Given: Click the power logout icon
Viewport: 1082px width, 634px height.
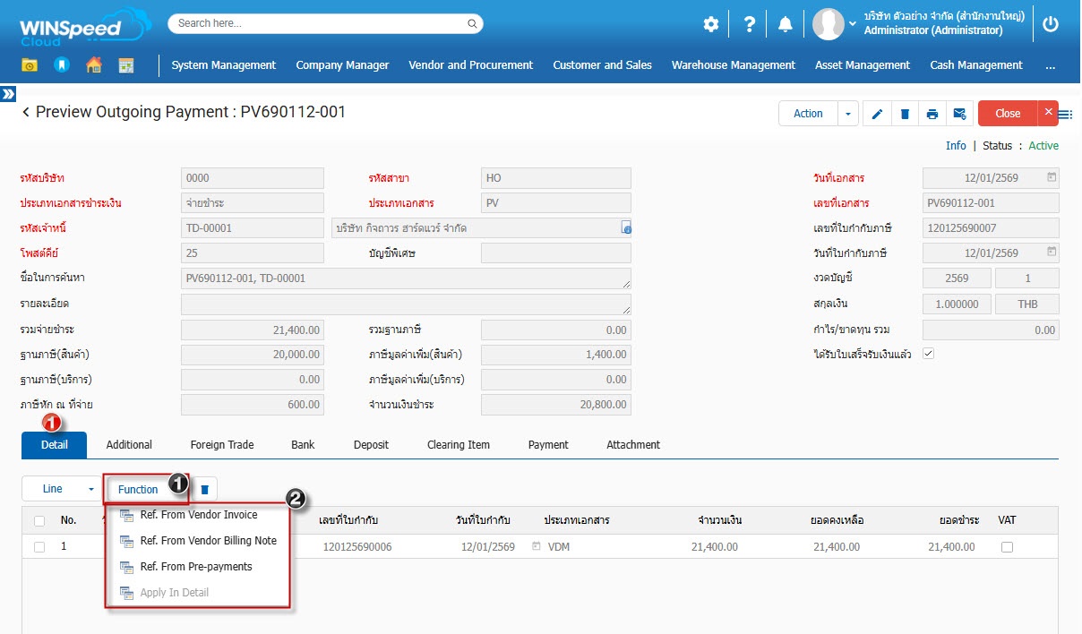Looking at the screenshot, I should (x=1051, y=24).
